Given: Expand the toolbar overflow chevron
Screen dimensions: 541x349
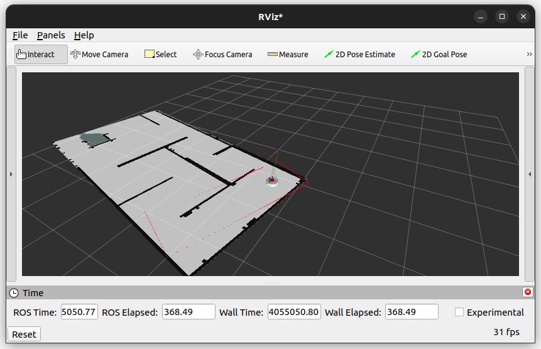Looking at the screenshot, I should pos(529,54).
